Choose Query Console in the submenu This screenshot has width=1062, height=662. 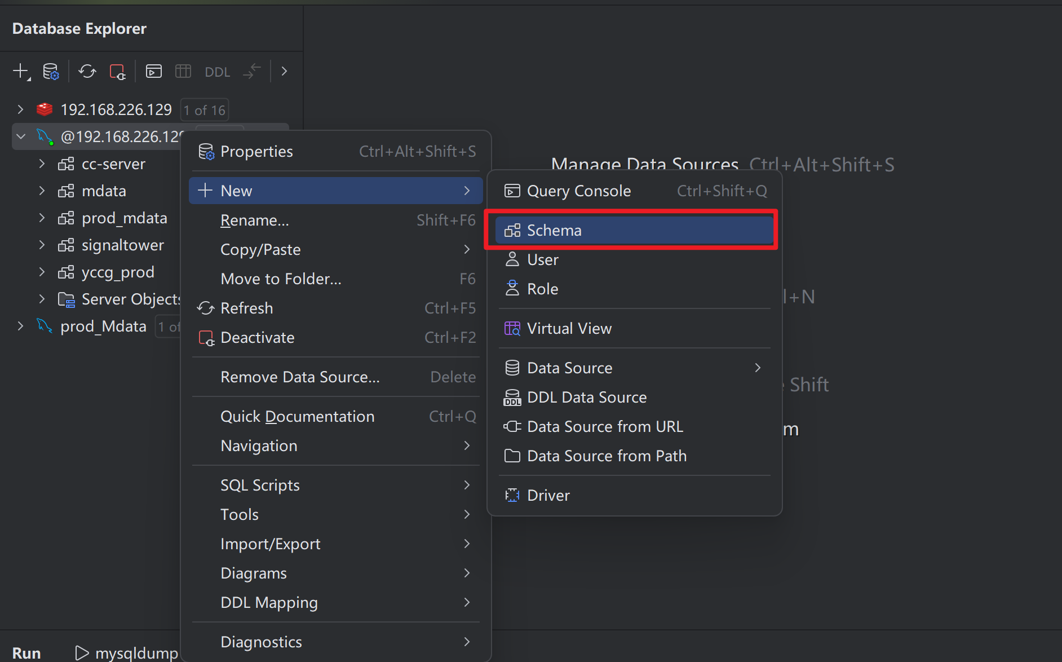tap(578, 191)
